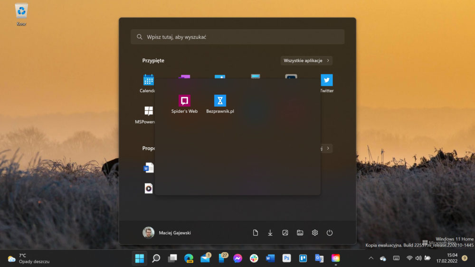Open clock showing 15:04 17.02.2022
Screen dimensions: 475x267
[x=447, y=258]
